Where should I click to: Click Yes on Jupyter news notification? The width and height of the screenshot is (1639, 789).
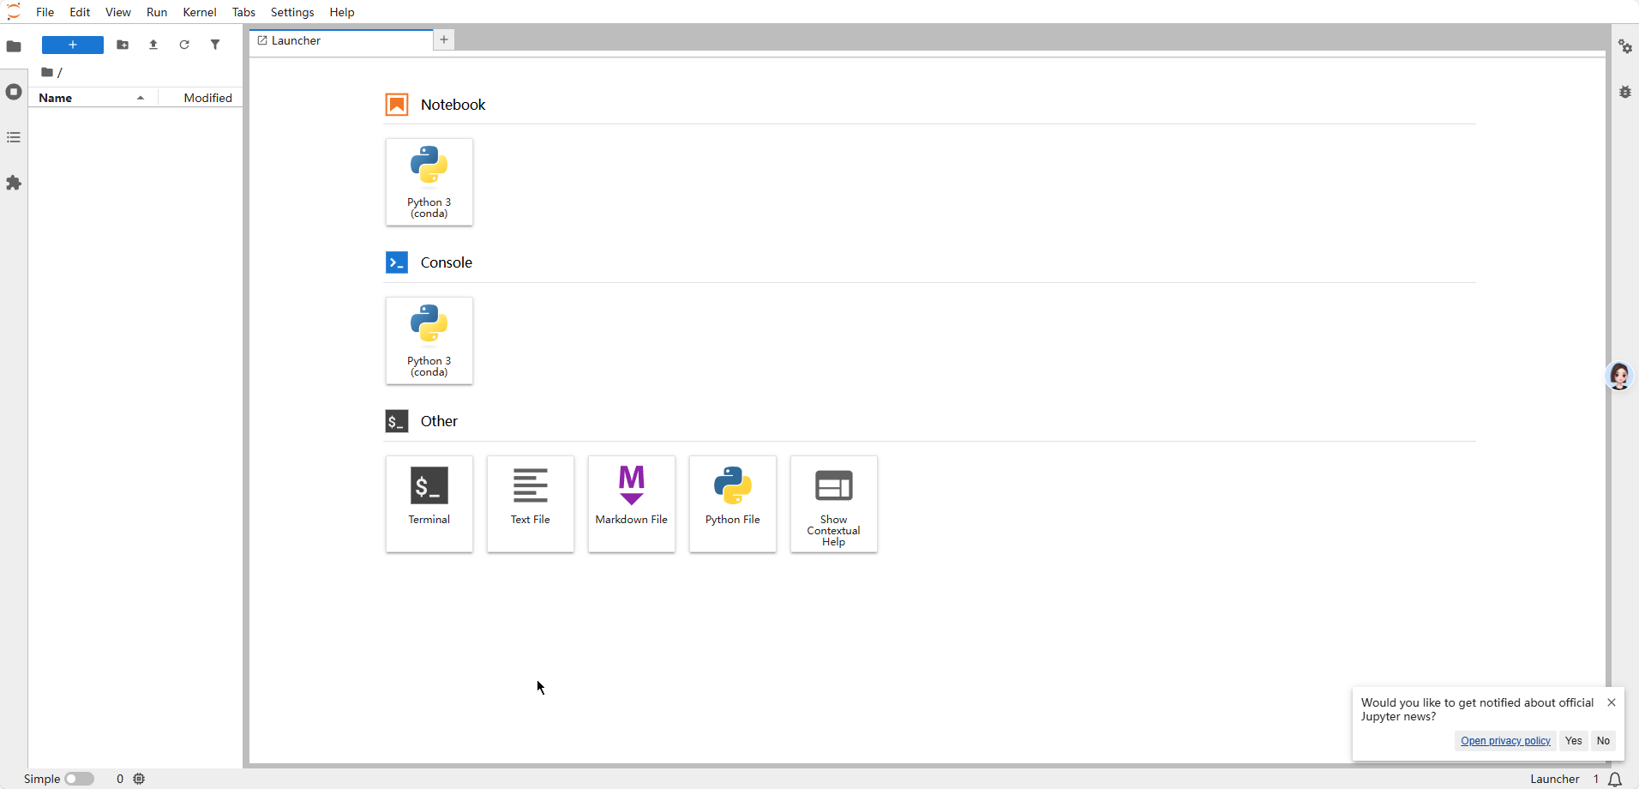point(1573,741)
